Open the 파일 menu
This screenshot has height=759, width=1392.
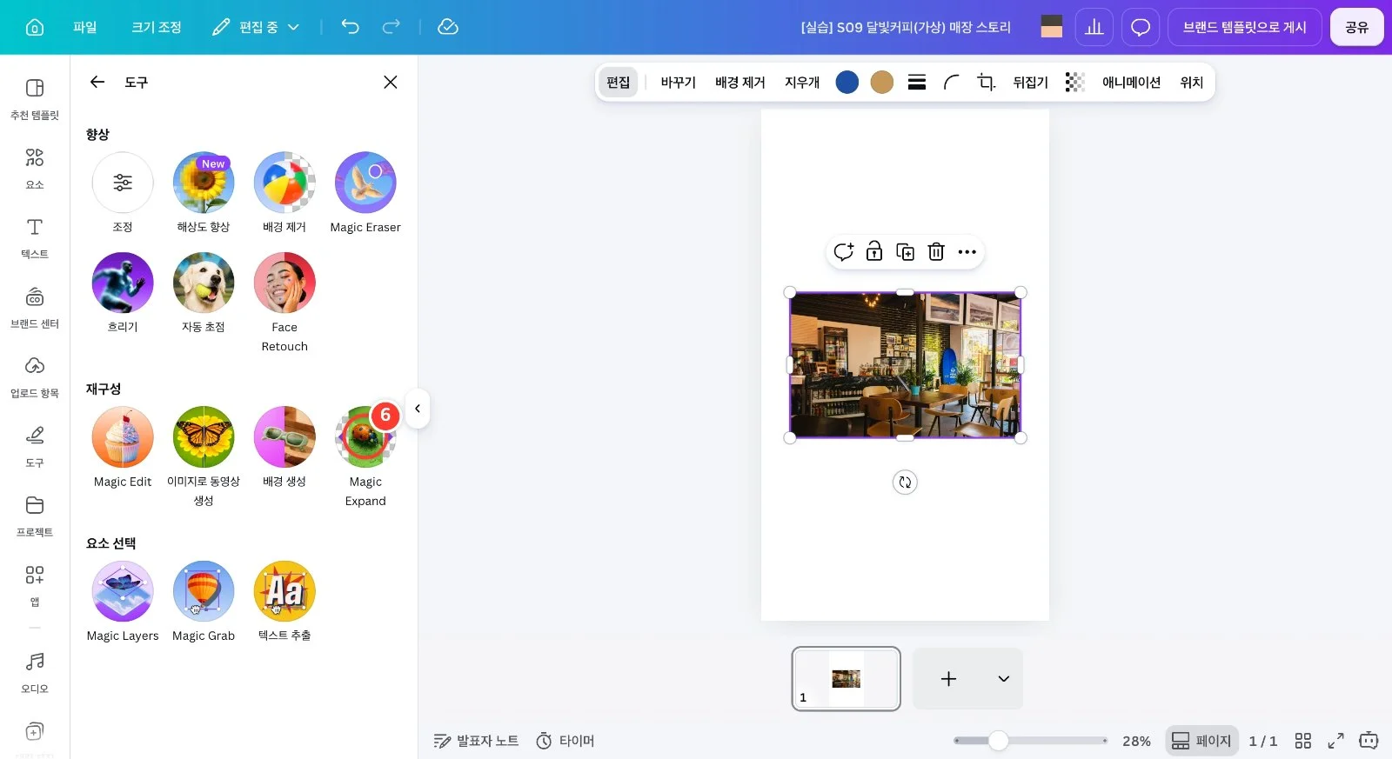tap(85, 27)
